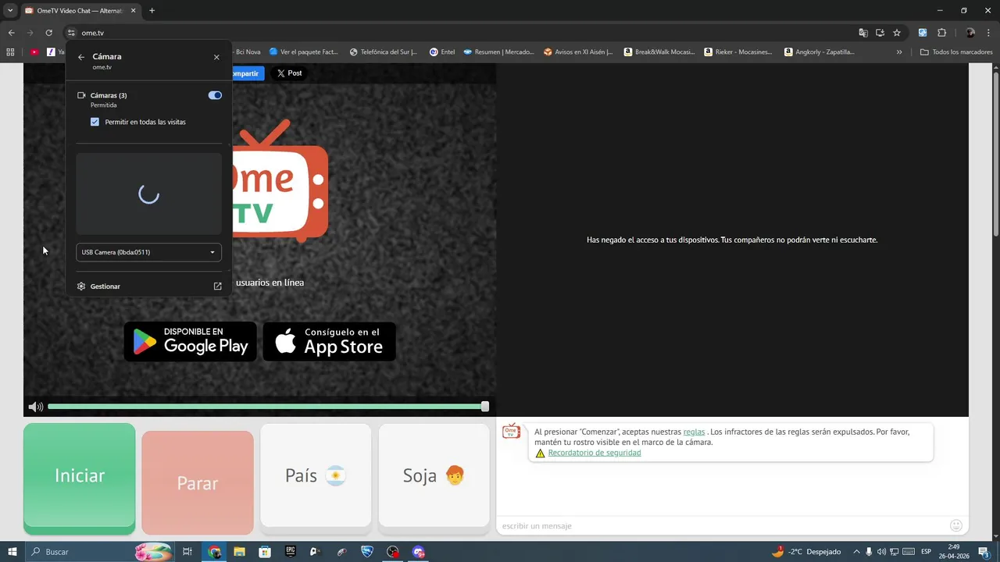1000x562 pixels.
Task: Expand the hidden bookmarks chevron
Action: coord(899,52)
